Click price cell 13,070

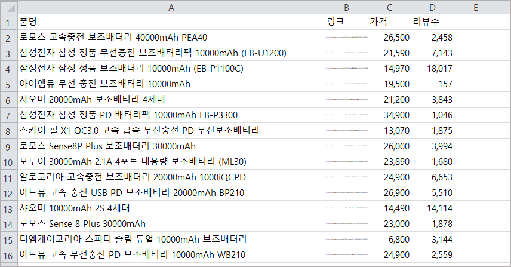pos(389,131)
